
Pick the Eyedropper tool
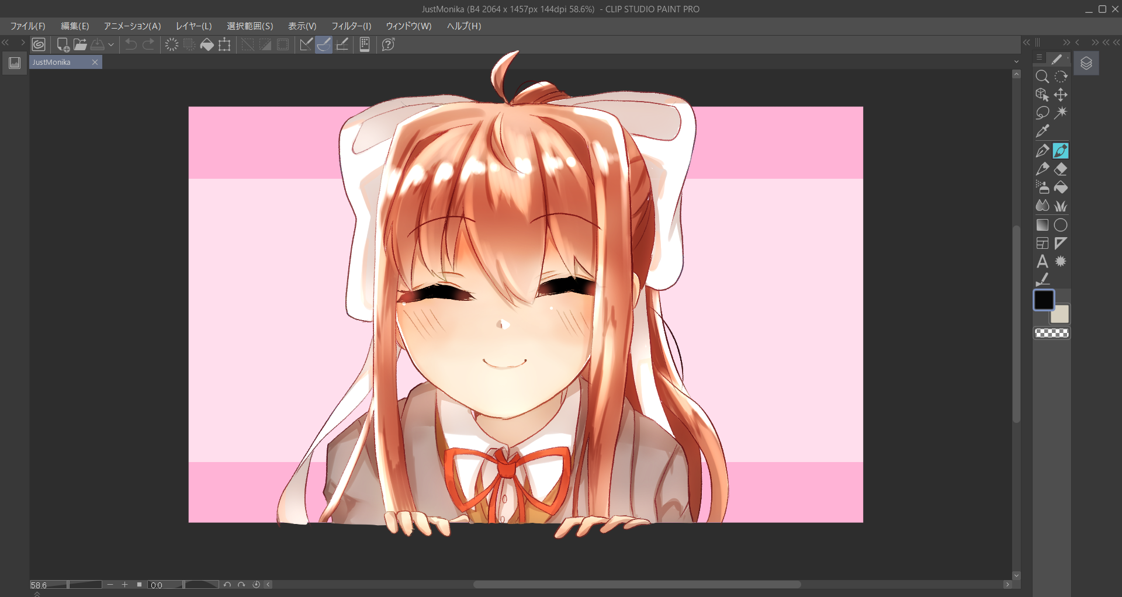point(1042,131)
